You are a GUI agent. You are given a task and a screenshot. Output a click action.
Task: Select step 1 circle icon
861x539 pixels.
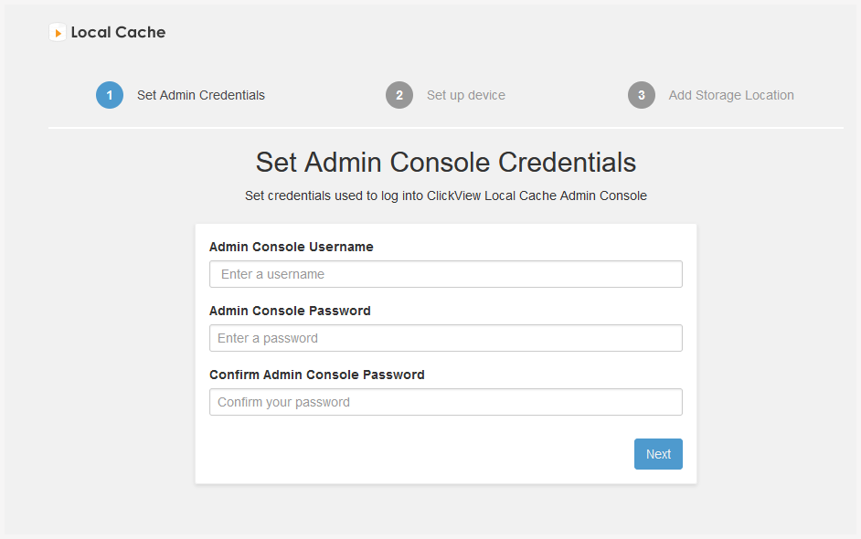click(110, 95)
